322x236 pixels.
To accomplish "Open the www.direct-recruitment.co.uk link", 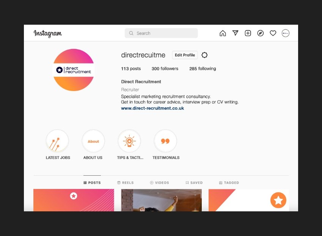I will click(x=152, y=108).
